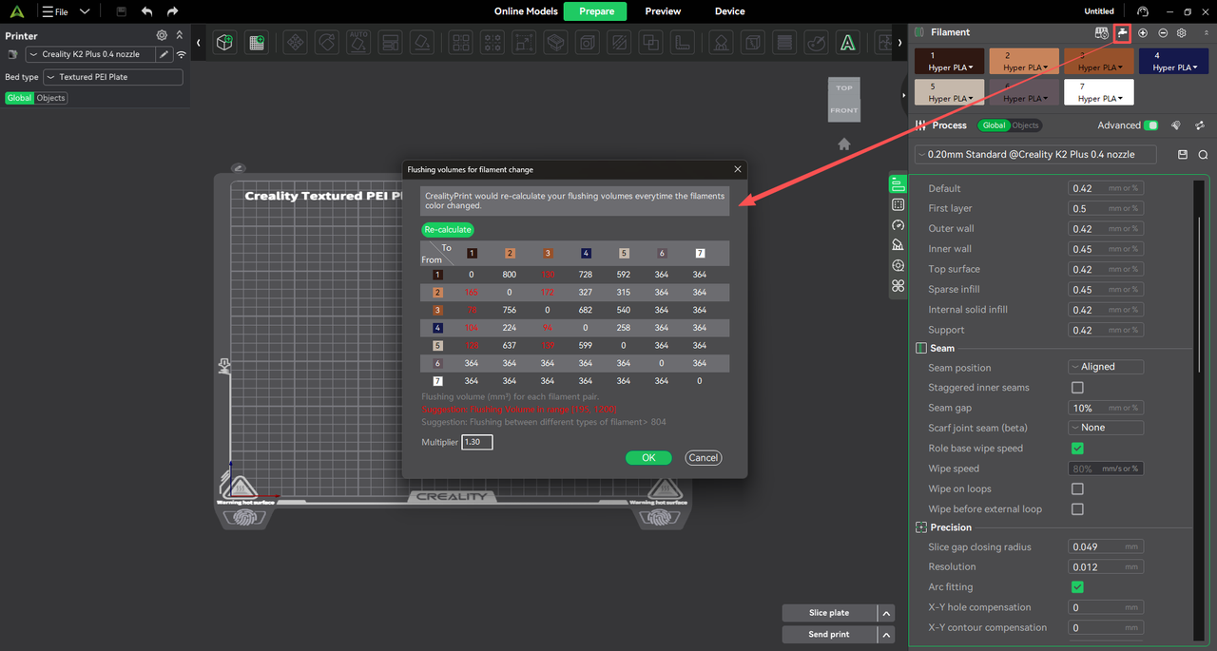This screenshot has height=651, width=1217.
Task: Enable the Staggered inner seams checkbox
Action: pos(1077,388)
